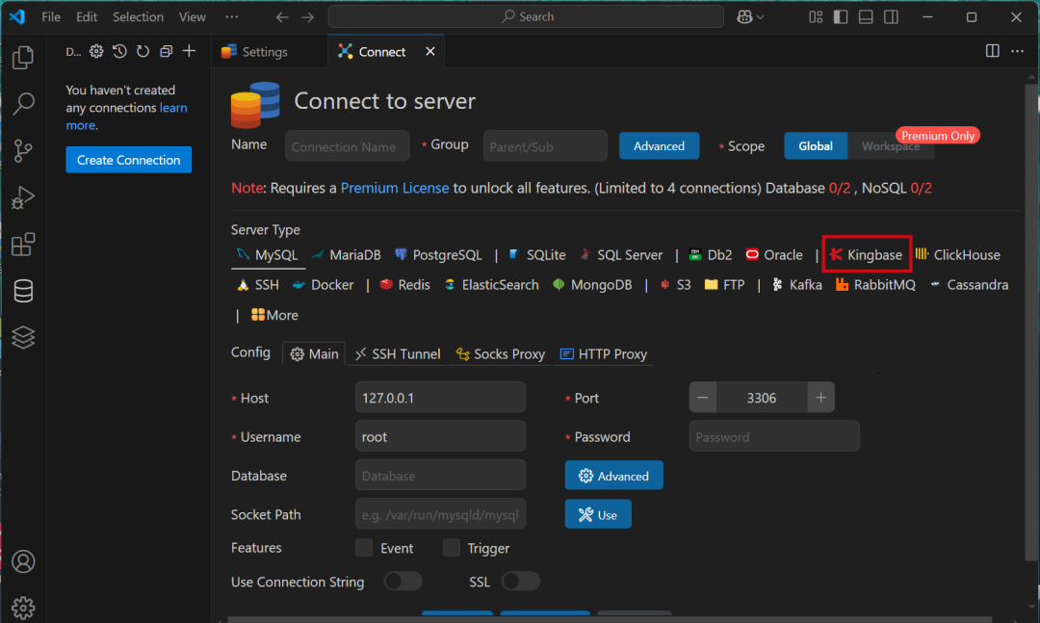Open the history icon in database sidebar
1040x623 pixels.
[x=119, y=51]
